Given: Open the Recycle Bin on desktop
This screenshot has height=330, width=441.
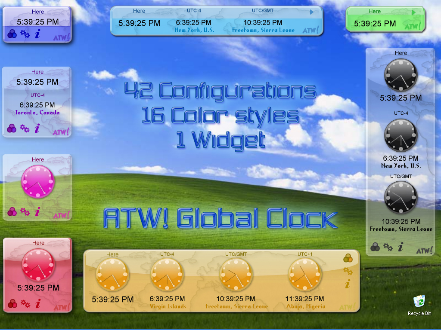Looking at the screenshot, I should point(419,305).
